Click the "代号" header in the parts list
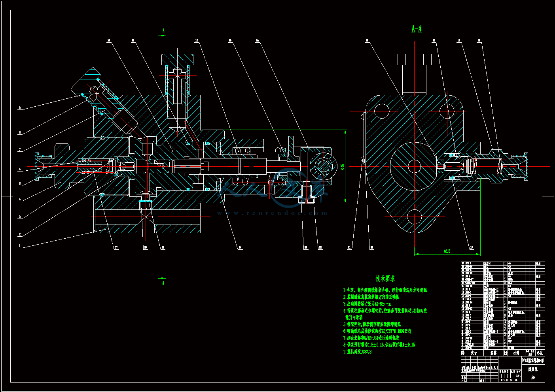 pos(474,353)
